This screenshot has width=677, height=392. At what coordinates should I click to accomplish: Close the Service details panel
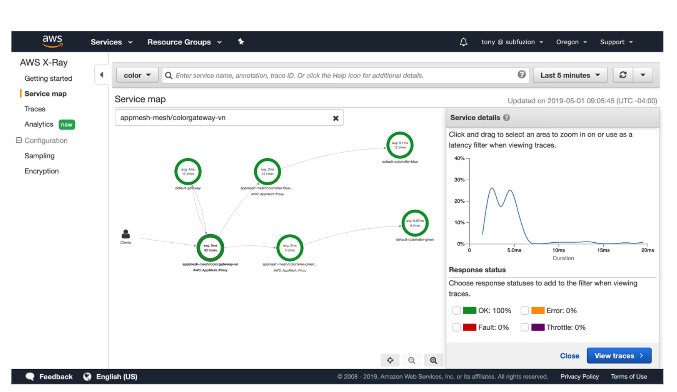click(570, 356)
